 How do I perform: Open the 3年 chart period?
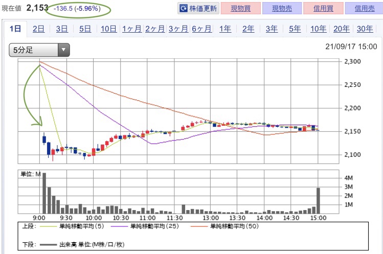(x=272, y=29)
